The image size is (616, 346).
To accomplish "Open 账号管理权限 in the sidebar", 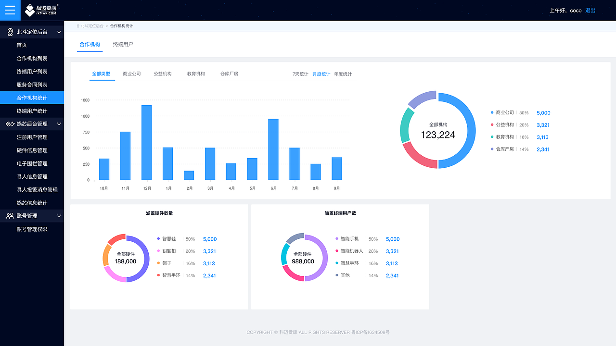I will point(32,229).
